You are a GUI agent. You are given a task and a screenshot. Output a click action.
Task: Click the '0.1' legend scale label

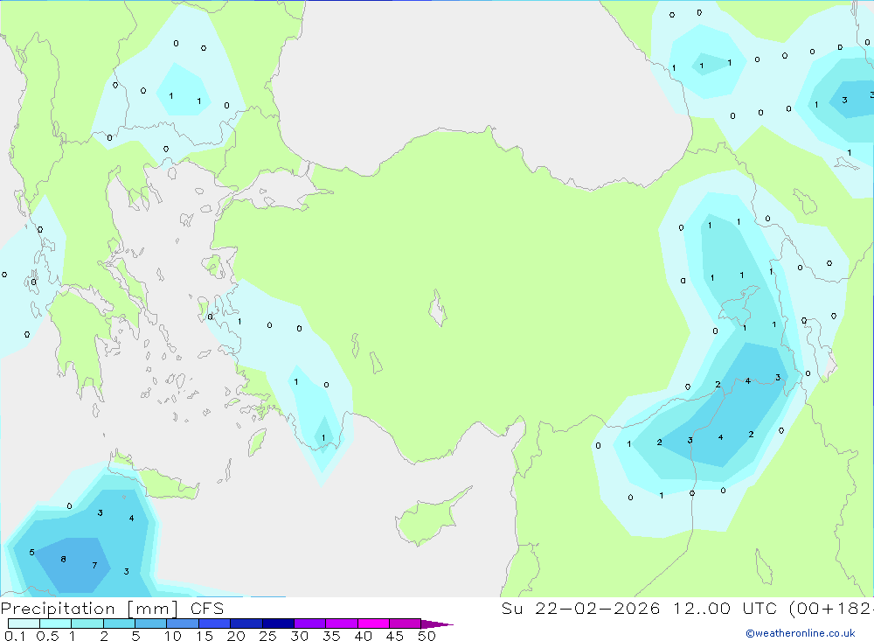point(15,636)
